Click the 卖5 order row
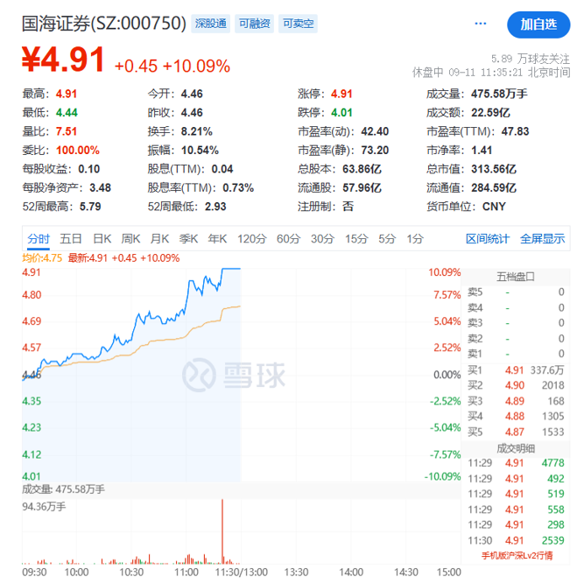 [x=516, y=292]
